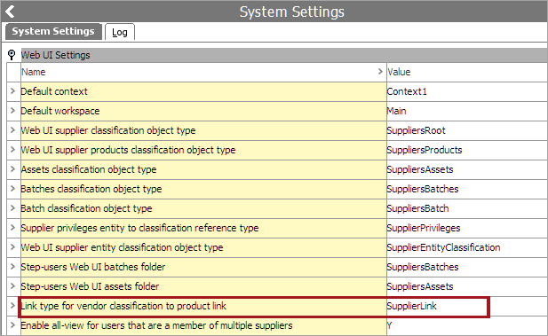Click the Context1 value field
This screenshot has height=336, width=548.
coord(467,91)
